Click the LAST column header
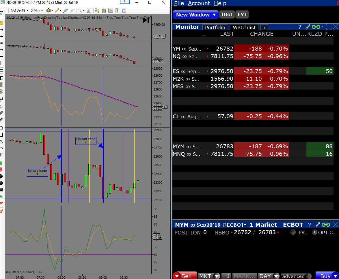The width and height of the screenshot is (339, 279). (227, 34)
